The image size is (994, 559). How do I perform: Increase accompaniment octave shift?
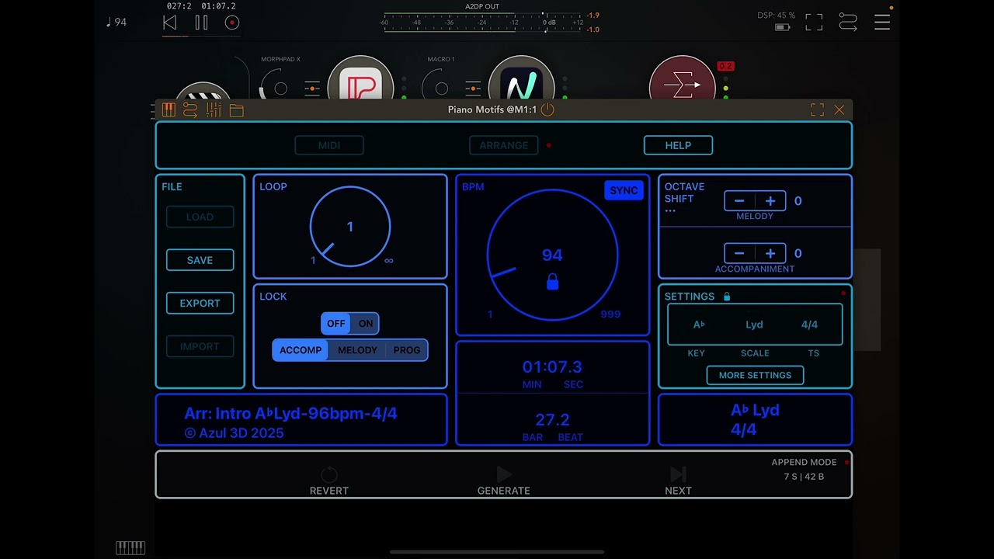click(x=770, y=253)
